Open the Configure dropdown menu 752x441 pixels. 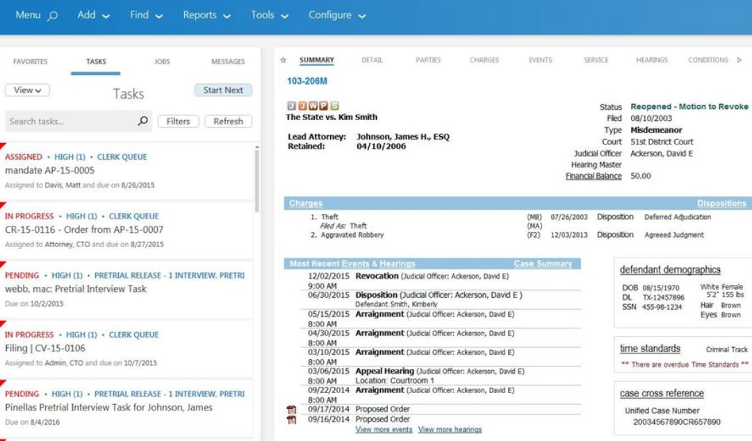point(337,15)
